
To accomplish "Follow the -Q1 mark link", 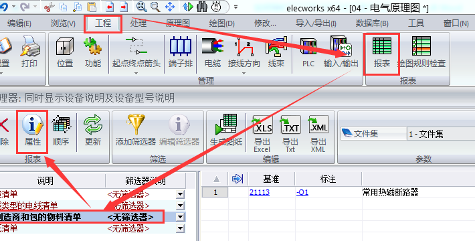I will click(x=302, y=192).
